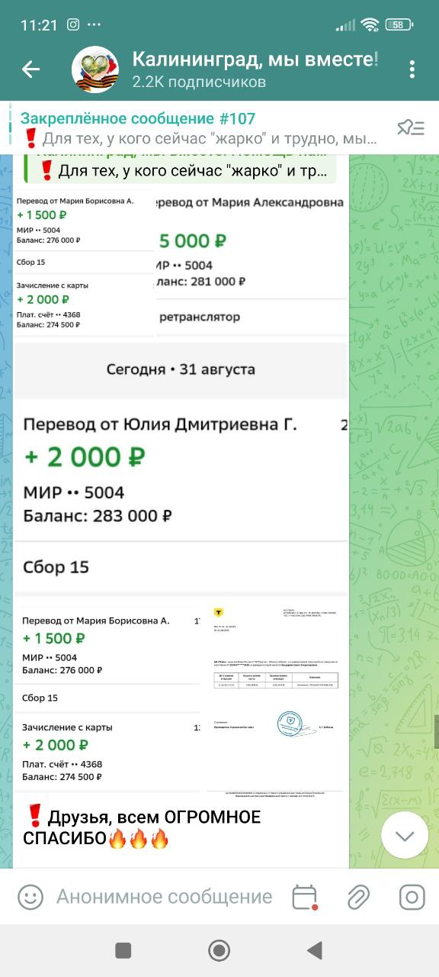Open the channel avatar picture
The height and width of the screenshot is (977, 439).
(95, 69)
